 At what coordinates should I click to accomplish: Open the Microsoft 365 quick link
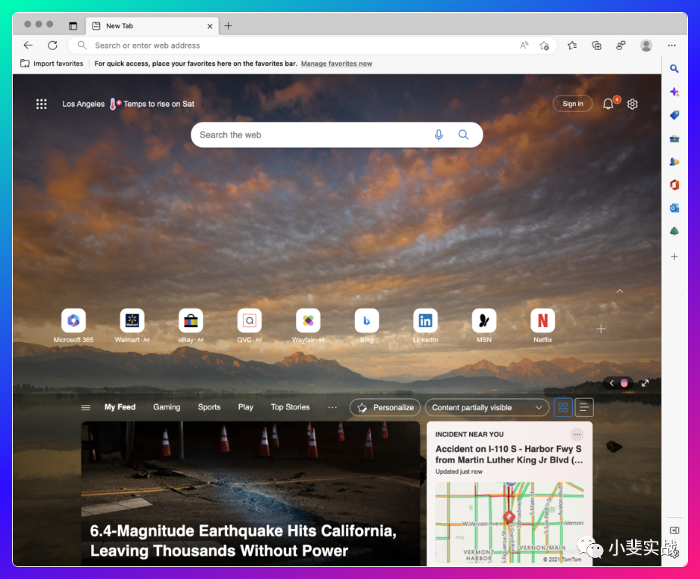point(74,326)
